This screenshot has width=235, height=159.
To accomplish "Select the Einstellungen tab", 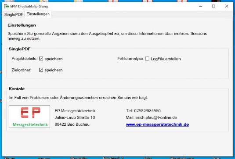I will click(38, 14).
